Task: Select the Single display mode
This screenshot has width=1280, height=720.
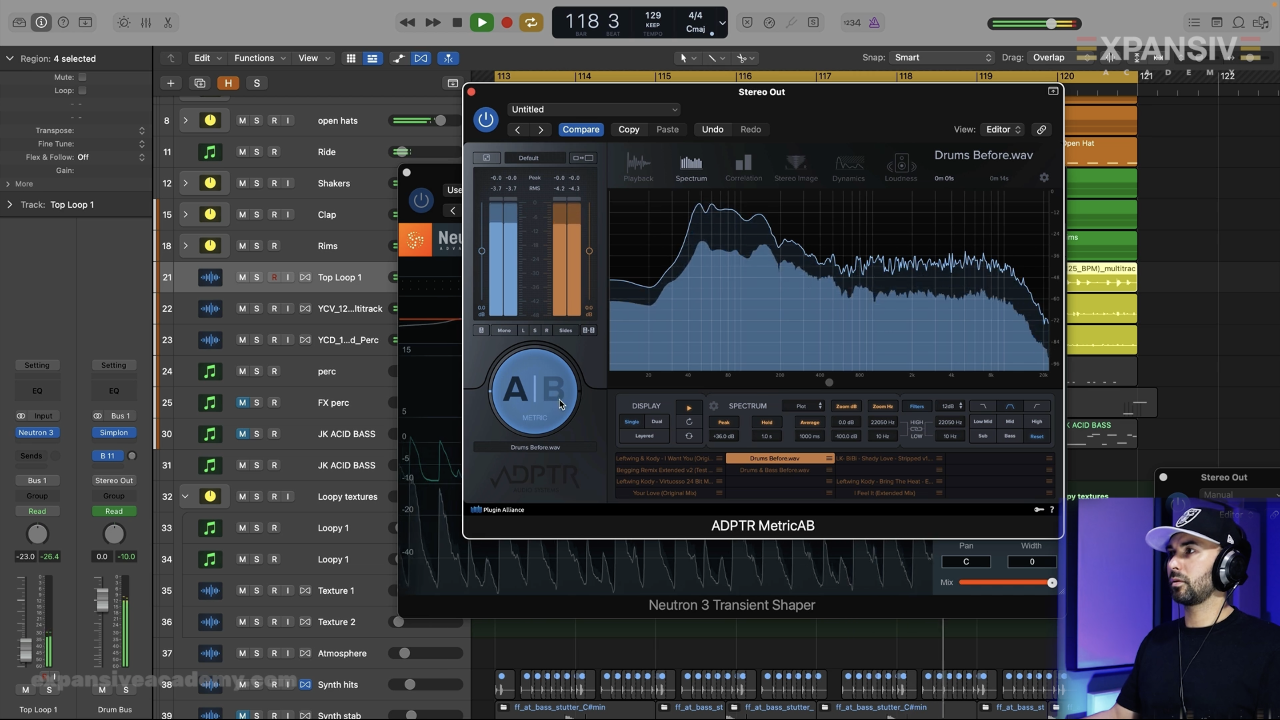Action: [632, 422]
